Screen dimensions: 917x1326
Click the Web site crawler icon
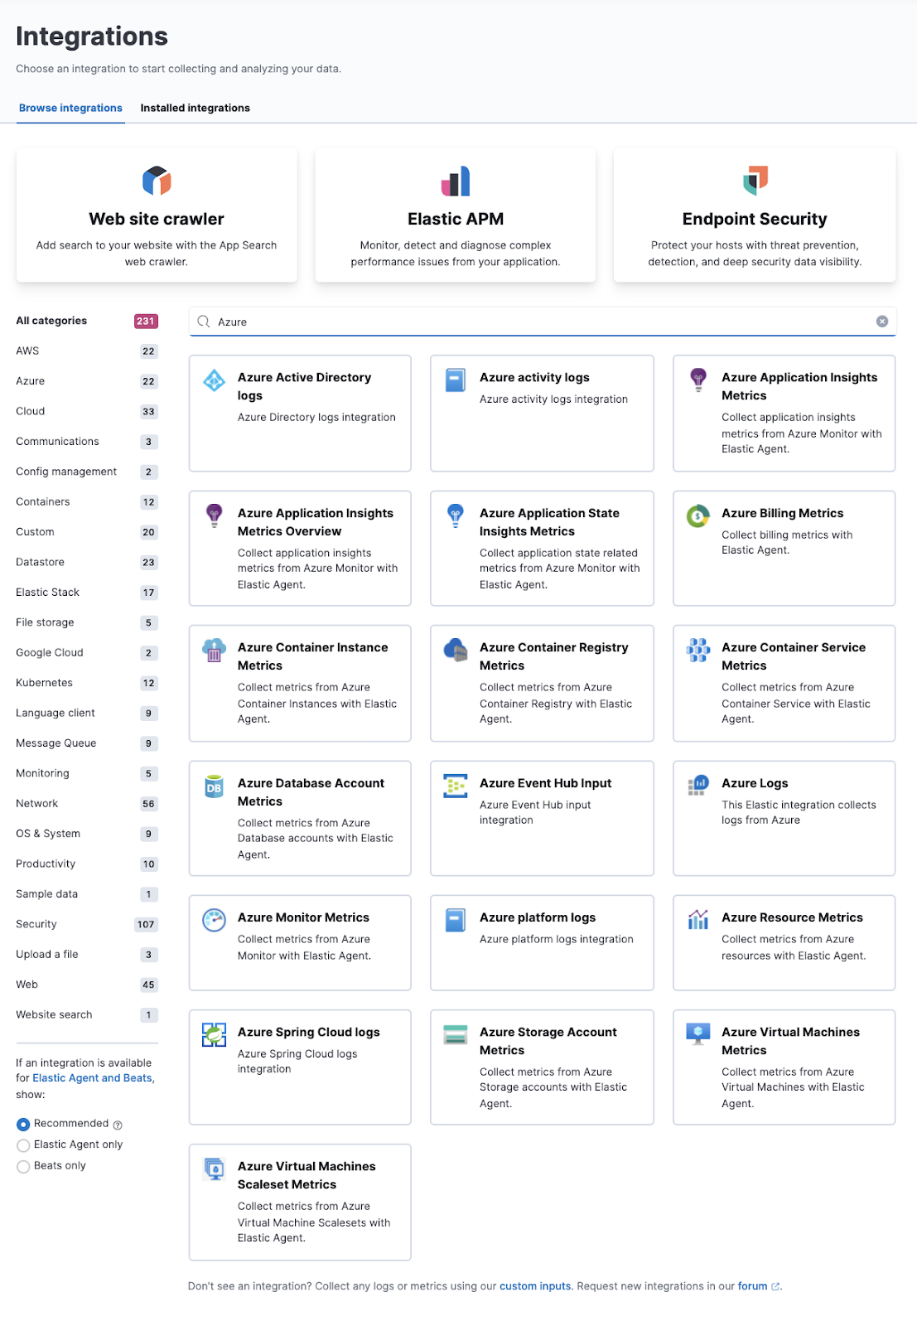click(157, 181)
